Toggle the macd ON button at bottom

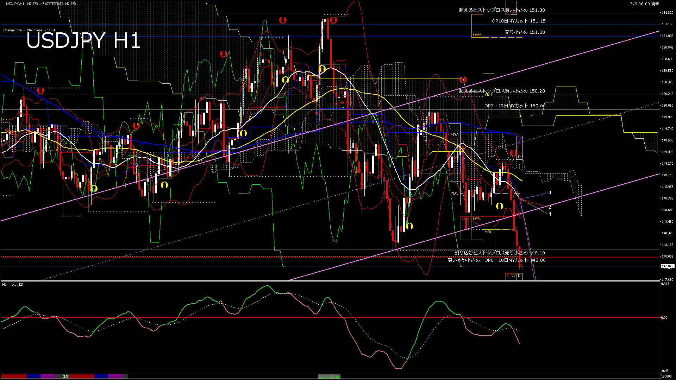tap(329, 377)
